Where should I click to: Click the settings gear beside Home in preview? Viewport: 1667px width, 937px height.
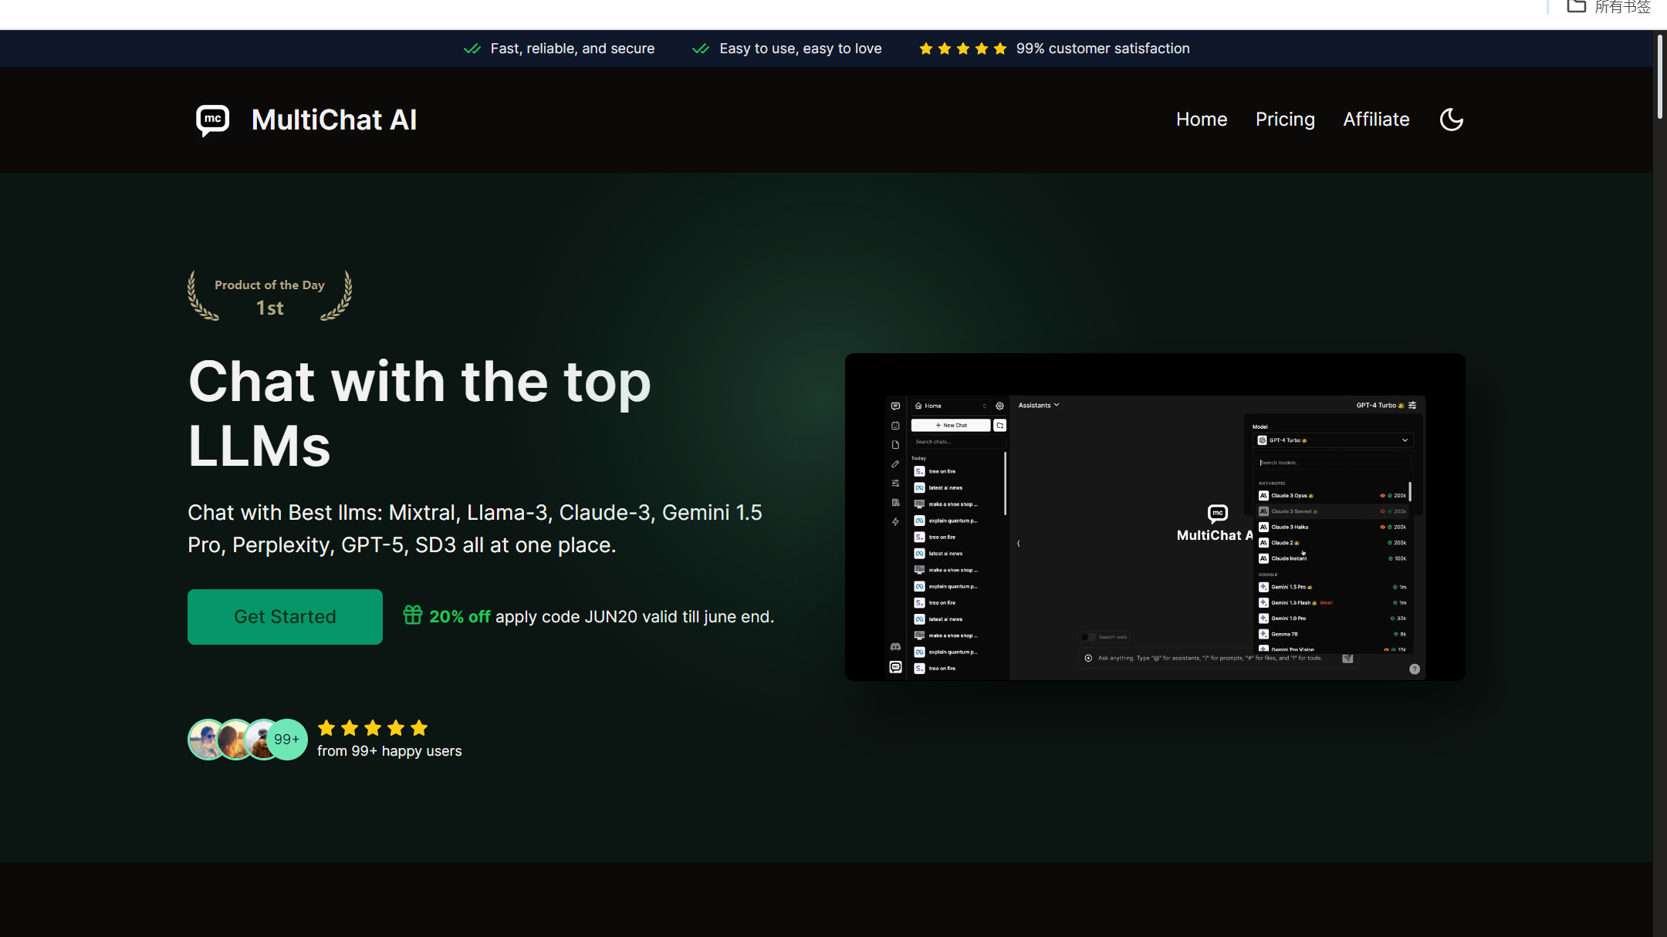(x=999, y=406)
